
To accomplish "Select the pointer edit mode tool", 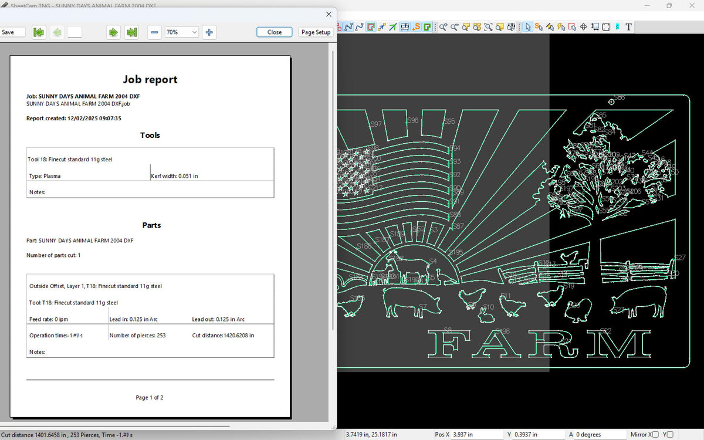I will coord(528,27).
